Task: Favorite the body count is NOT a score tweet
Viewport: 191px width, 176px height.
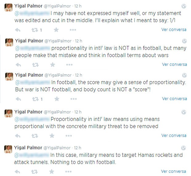Action: click(x=56, y=99)
